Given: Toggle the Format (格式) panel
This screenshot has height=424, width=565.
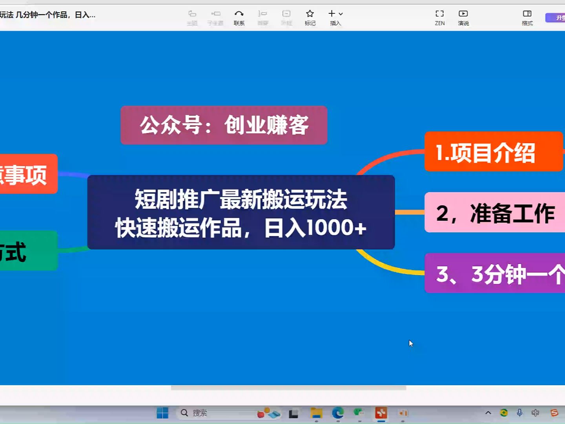Looking at the screenshot, I should coord(527,18).
